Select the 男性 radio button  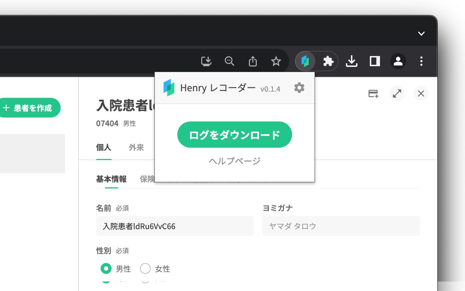pyautogui.click(x=106, y=268)
